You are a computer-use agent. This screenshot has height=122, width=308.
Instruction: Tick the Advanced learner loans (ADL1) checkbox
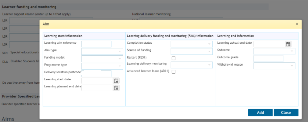[174, 72]
